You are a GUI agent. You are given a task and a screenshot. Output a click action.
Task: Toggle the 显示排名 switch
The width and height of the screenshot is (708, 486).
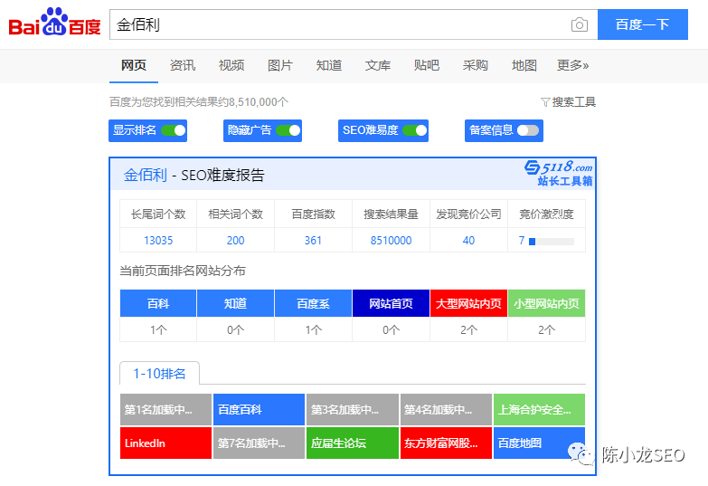[174, 130]
